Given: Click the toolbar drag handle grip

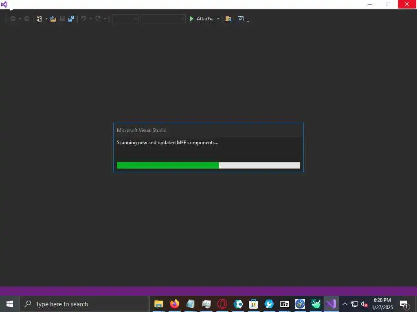Looking at the screenshot, I should (x=7, y=19).
